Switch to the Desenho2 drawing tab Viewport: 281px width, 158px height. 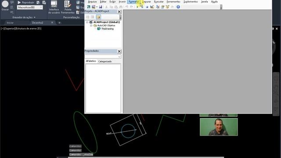coord(38,23)
